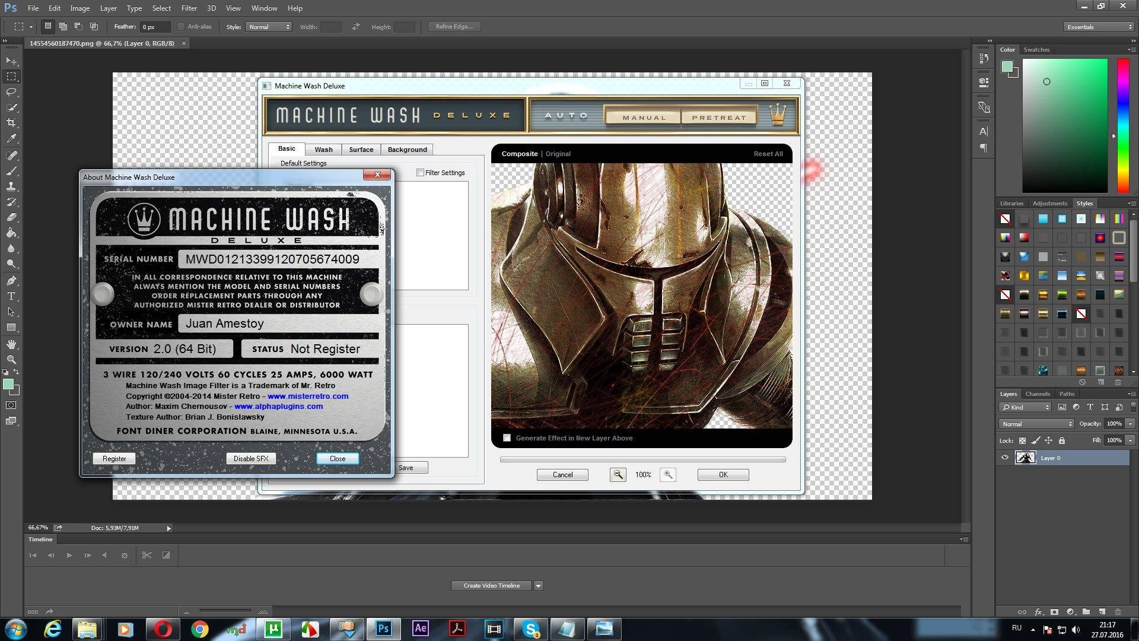The height and width of the screenshot is (641, 1139).
Task: Select the Spot Healing Brush tool
Action: pyautogui.click(x=11, y=156)
